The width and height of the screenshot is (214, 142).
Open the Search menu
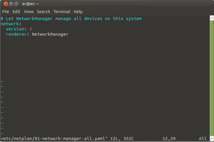[x=43, y=11]
